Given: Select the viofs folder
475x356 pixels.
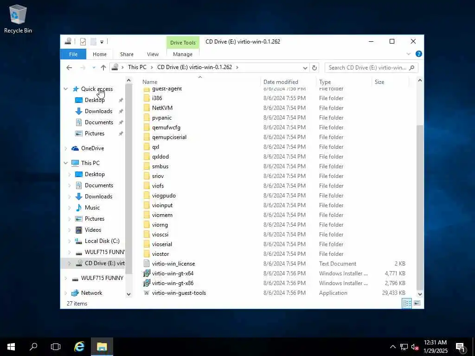Looking at the screenshot, I should (x=158, y=185).
